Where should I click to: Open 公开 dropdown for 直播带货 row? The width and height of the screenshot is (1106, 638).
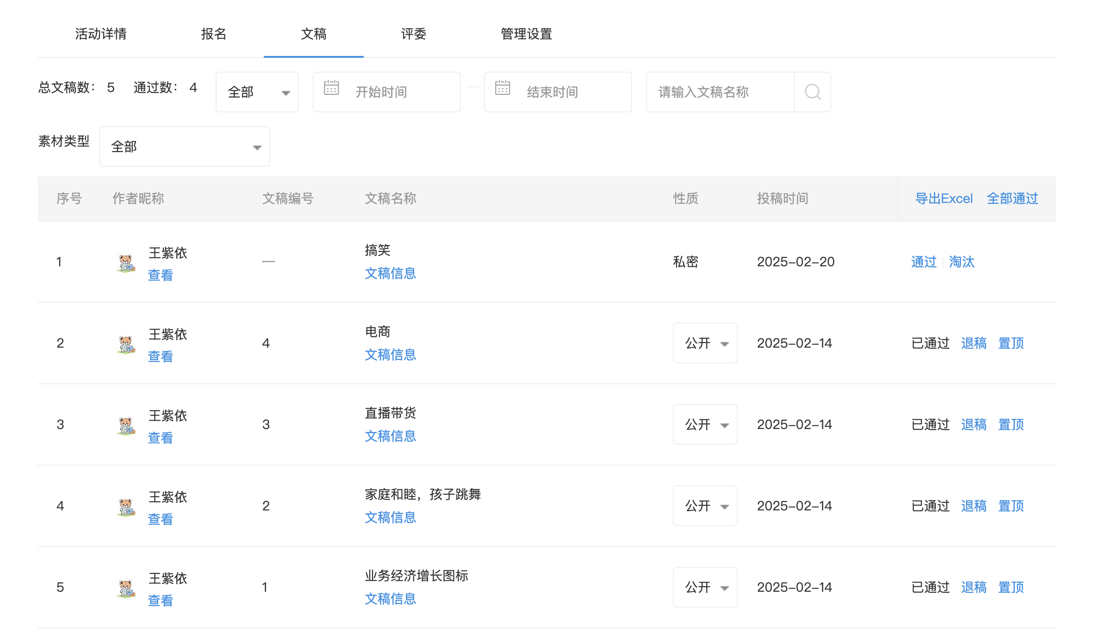coord(705,424)
